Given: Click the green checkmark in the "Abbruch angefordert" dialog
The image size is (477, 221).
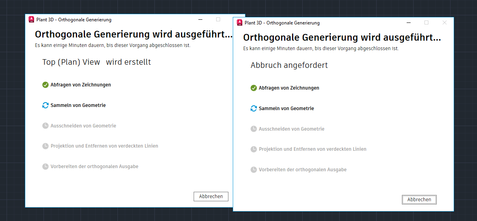Looking at the screenshot, I should coord(254,88).
